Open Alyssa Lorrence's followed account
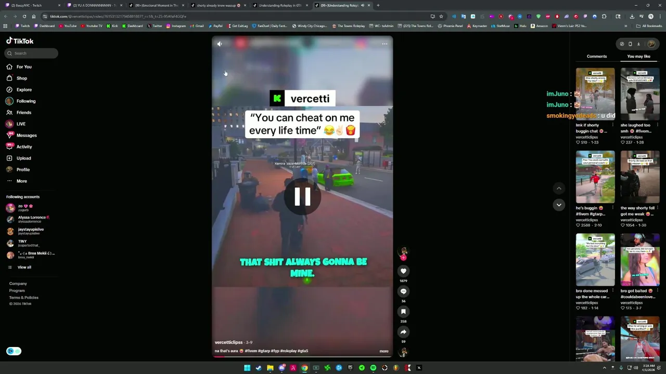 [x=29, y=219]
